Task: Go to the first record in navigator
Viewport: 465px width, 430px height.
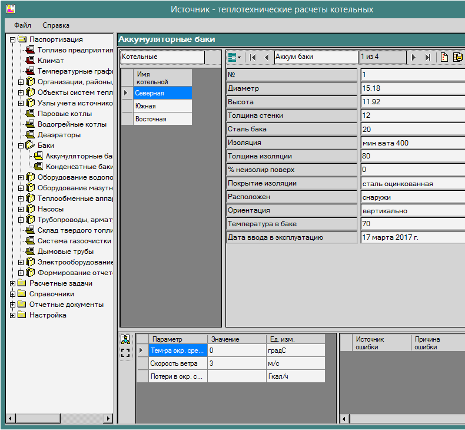Action: tap(253, 57)
